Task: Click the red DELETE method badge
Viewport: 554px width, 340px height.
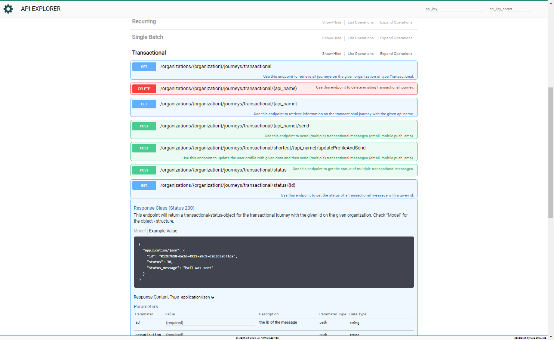Action: click(144, 89)
